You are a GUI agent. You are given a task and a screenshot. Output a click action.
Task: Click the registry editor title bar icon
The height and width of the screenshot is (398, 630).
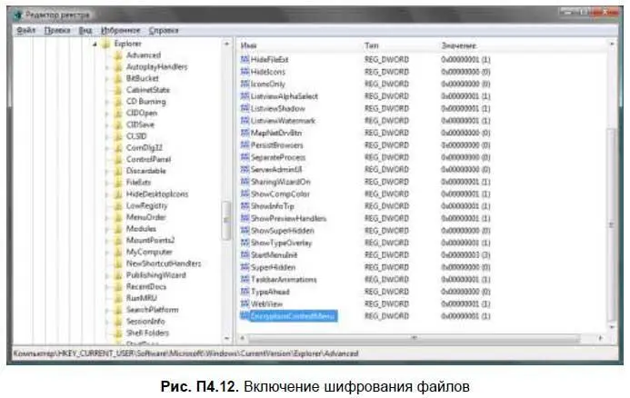point(17,15)
